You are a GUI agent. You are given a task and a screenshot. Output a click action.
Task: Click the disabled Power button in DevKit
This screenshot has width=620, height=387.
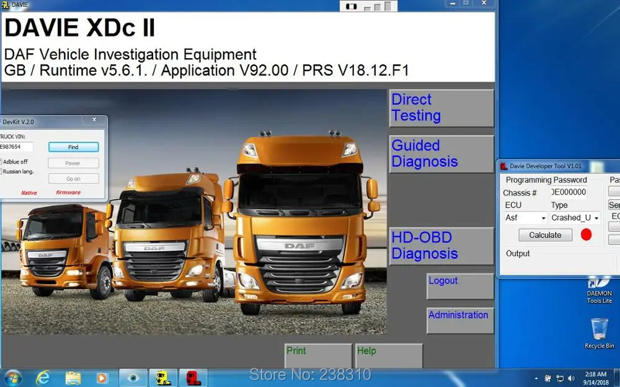point(74,163)
